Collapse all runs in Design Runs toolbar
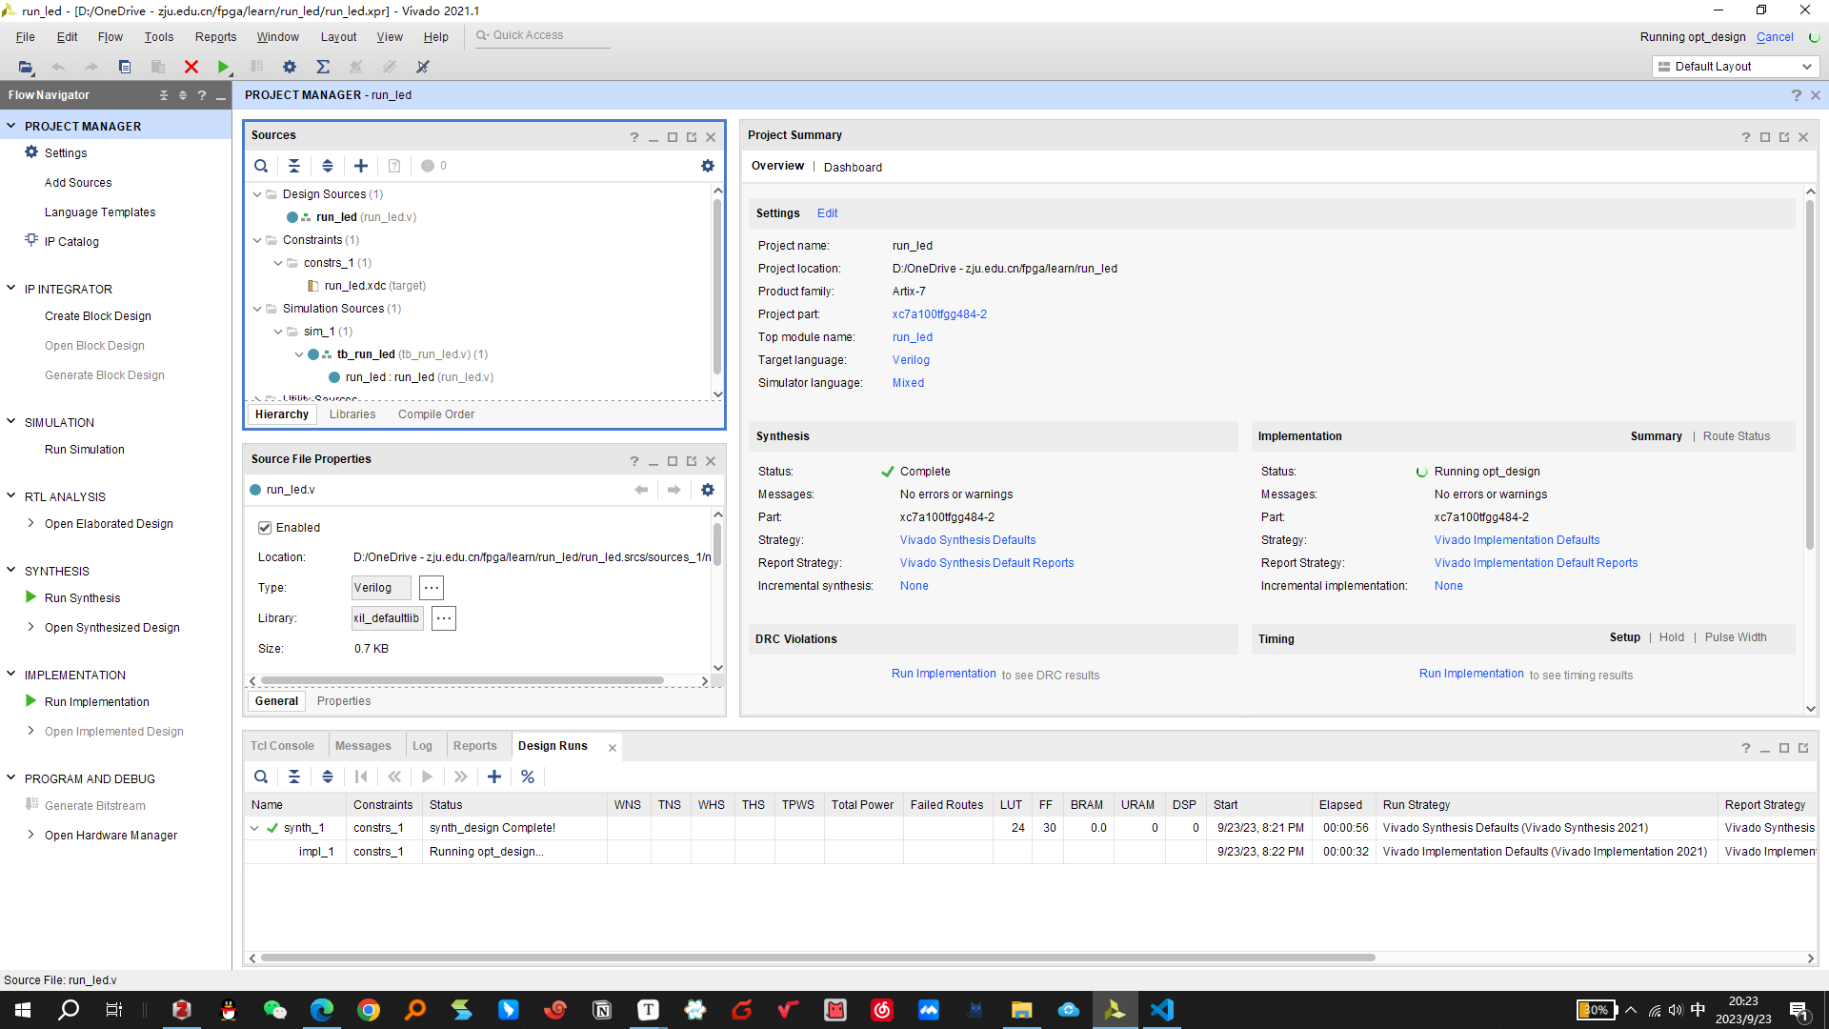This screenshot has height=1029, width=1829. tap(294, 777)
